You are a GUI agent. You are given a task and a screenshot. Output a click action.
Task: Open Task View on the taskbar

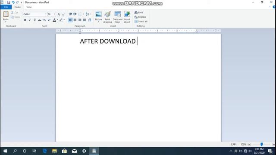[34, 151]
